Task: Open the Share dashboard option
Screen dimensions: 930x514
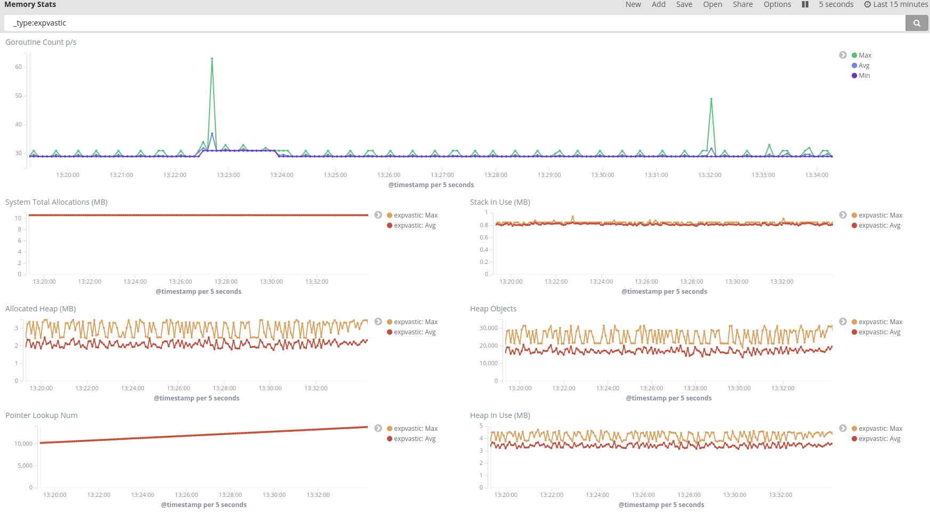Action: click(x=743, y=4)
